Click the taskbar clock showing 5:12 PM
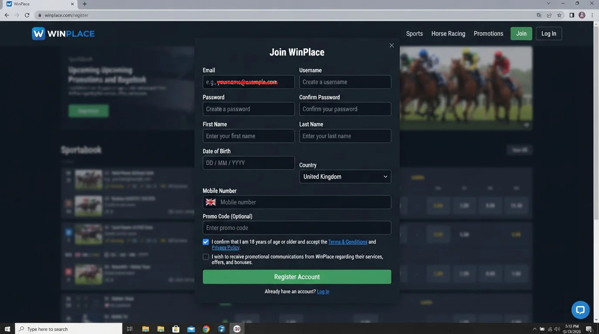 (572, 329)
